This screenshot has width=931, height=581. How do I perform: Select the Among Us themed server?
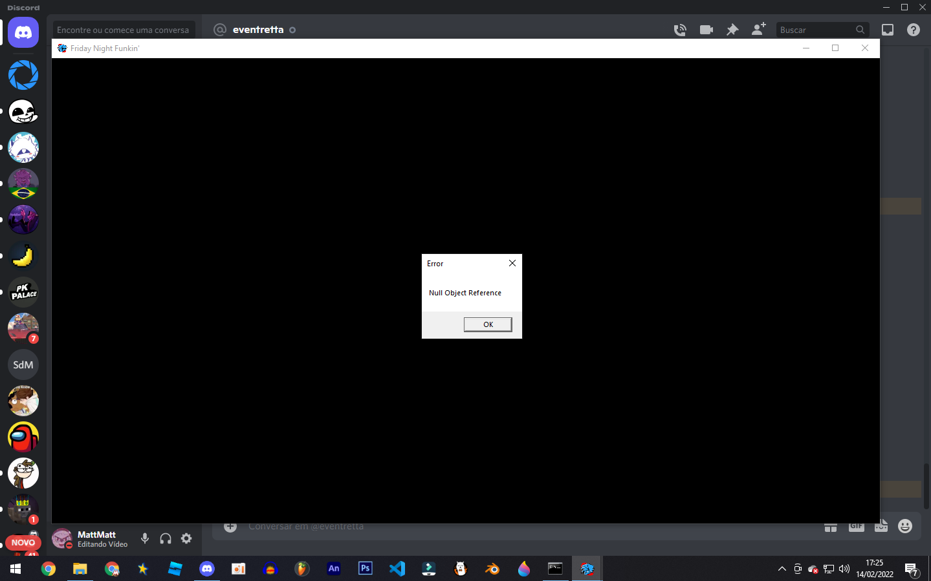click(23, 436)
